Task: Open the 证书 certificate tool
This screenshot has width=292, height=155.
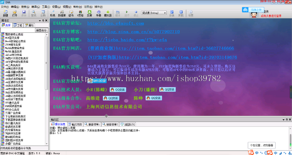Action: click(x=71, y=13)
